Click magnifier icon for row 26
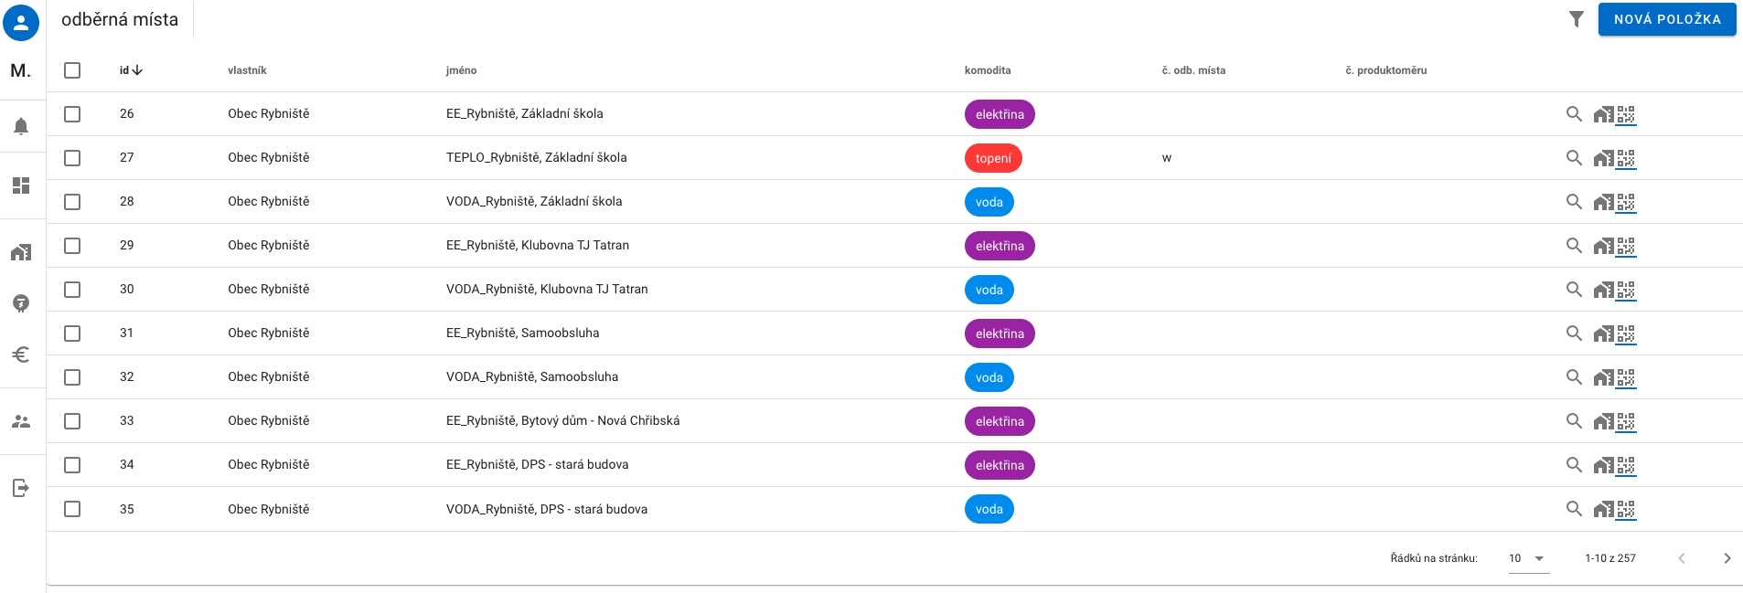The height and width of the screenshot is (593, 1743). (1574, 114)
